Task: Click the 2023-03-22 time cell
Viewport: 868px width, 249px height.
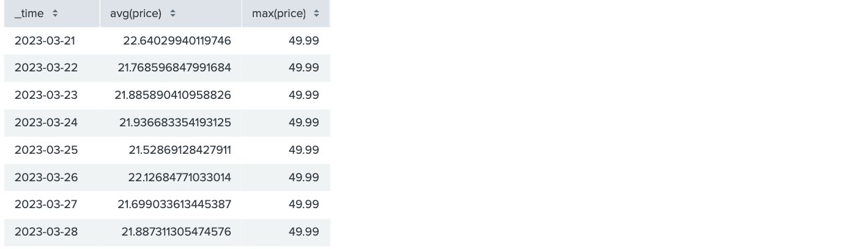Action: [x=46, y=68]
